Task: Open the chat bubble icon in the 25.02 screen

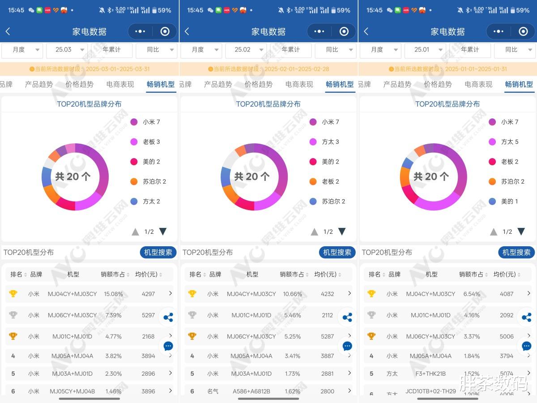Action: click(x=347, y=346)
